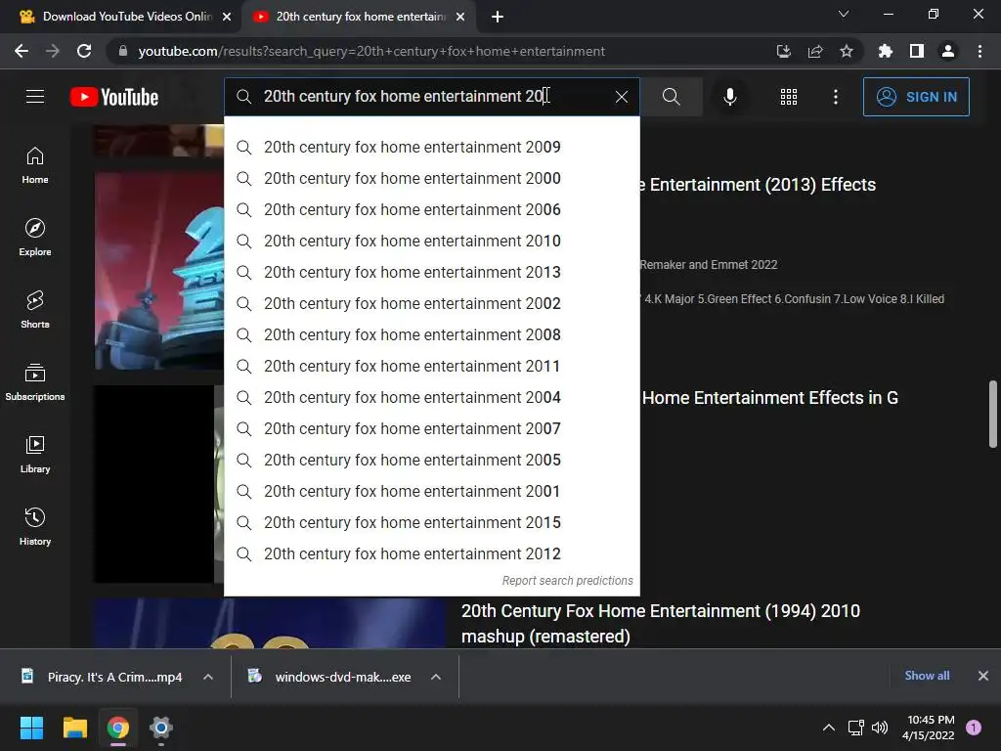This screenshot has height=751, width=1001.
Task: Share this page icon in address bar
Action: [x=815, y=51]
